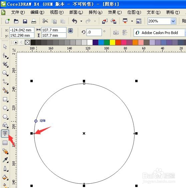Viewport: 186px width, 188px height.
Task: Pick the Smart Fill tool
Action: (x=5, y=90)
